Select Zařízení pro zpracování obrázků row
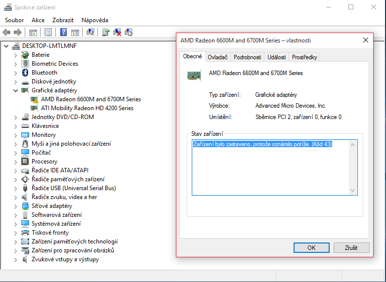 tap(73, 250)
